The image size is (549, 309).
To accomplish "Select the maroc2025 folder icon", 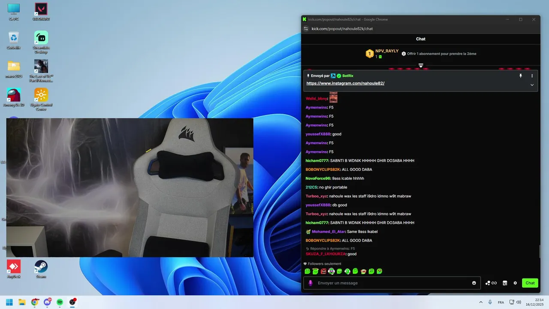I will tap(14, 69).
